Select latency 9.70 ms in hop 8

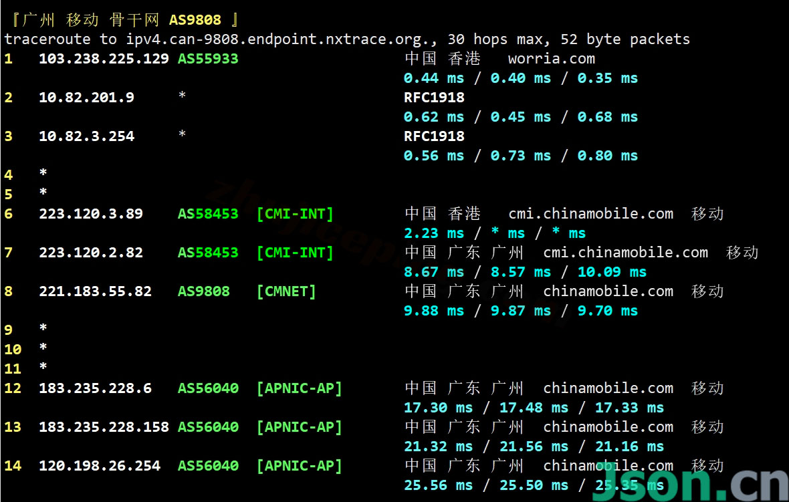[x=607, y=311]
